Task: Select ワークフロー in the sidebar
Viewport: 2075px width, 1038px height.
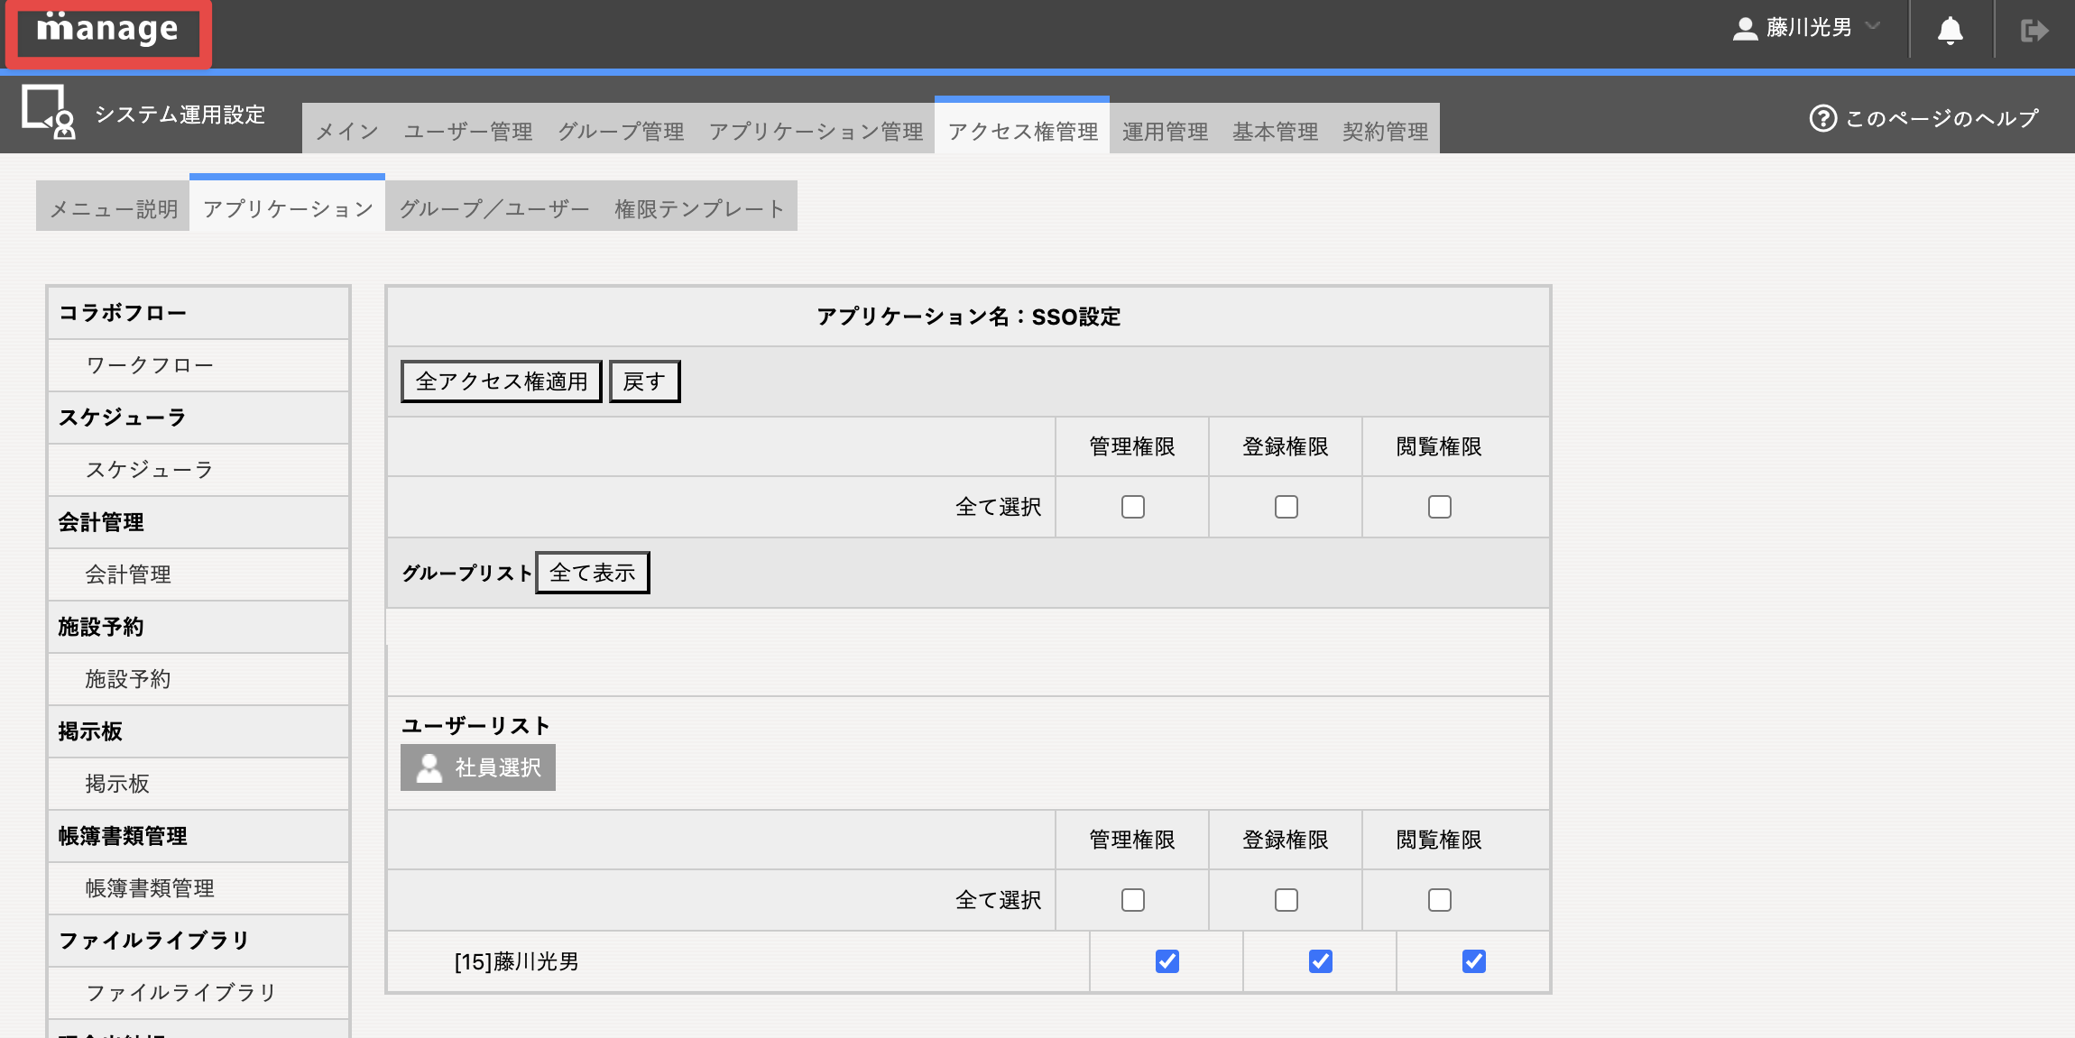Action: (x=198, y=365)
